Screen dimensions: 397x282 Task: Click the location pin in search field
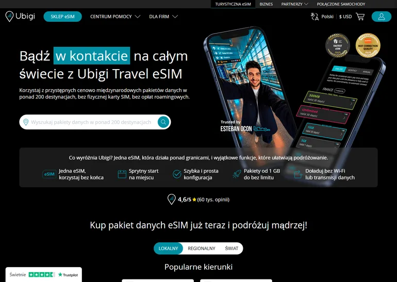point(26,122)
